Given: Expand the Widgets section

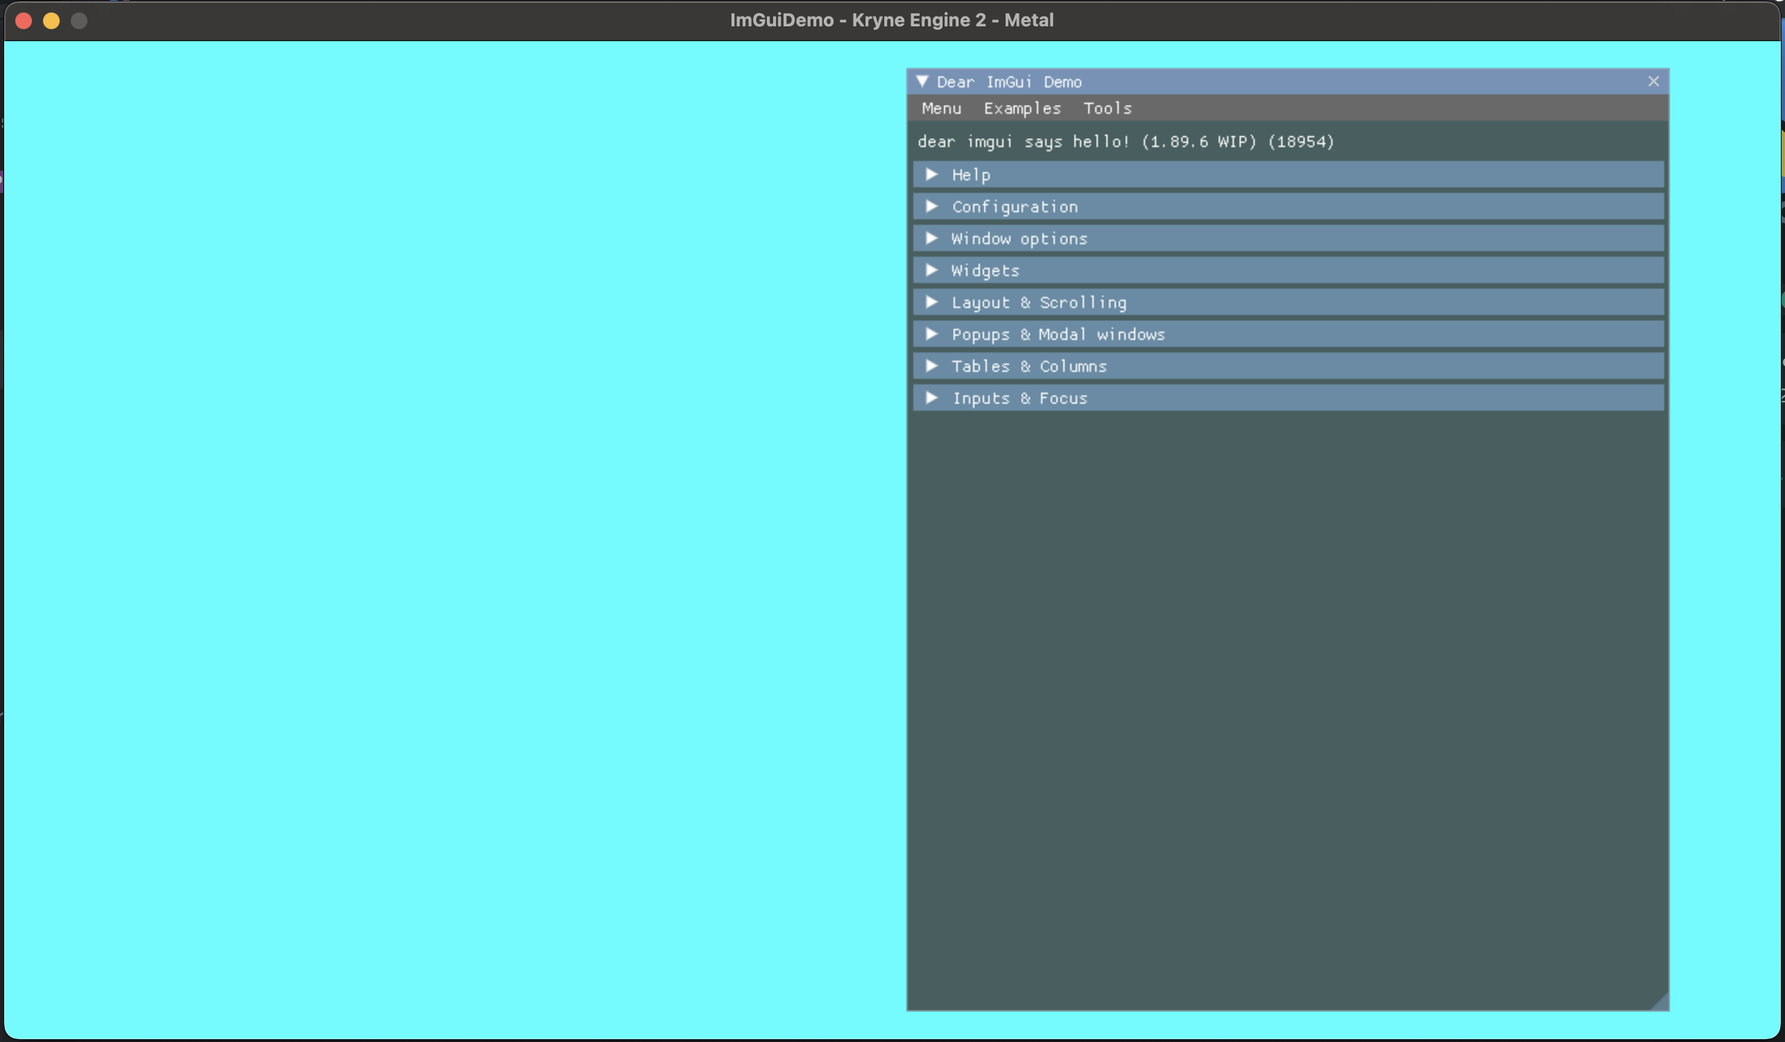Looking at the screenshot, I should tap(1288, 271).
